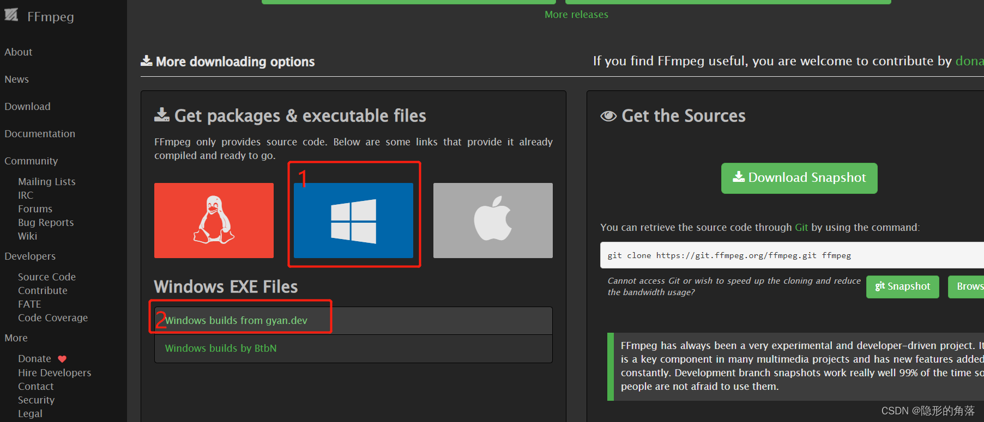Click the Windows EXE Files heading
This screenshot has width=984, height=422.
point(226,286)
